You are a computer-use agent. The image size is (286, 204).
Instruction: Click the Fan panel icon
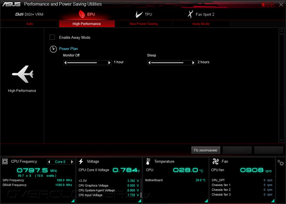pyautogui.click(x=215, y=161)
